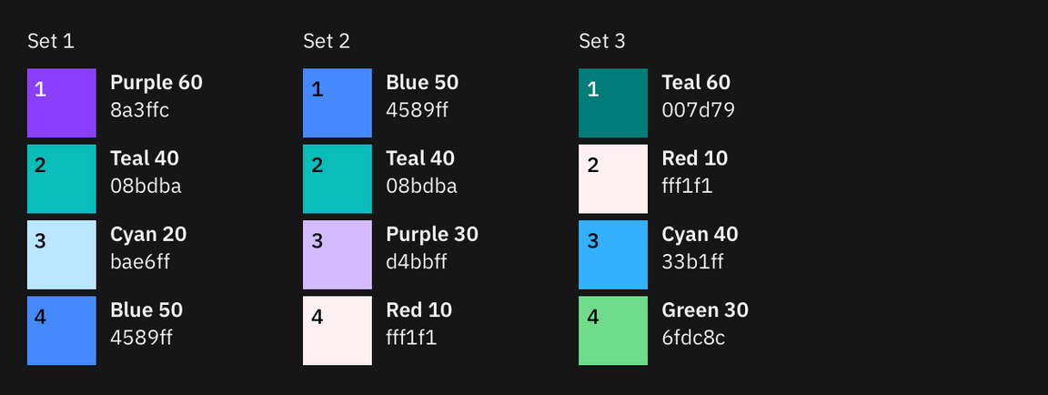Click the 6fdc8c hex code text
This screenshot has width=1048, height=395.
tap(693, 339)
